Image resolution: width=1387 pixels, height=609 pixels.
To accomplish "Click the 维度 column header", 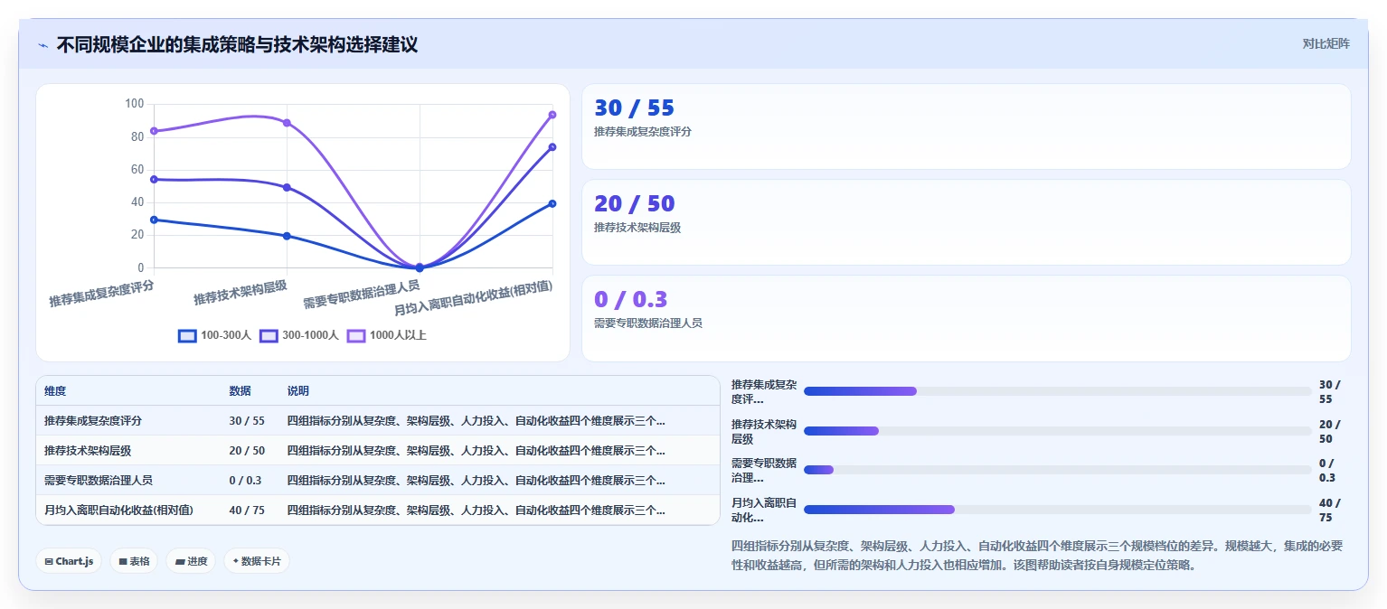I will click(55, 391).
